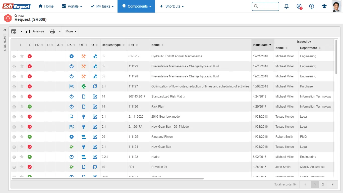This screenshot has height=193, width=343.
Task: Click the green workflow icon on Optimization row
Action: [84, 86]
